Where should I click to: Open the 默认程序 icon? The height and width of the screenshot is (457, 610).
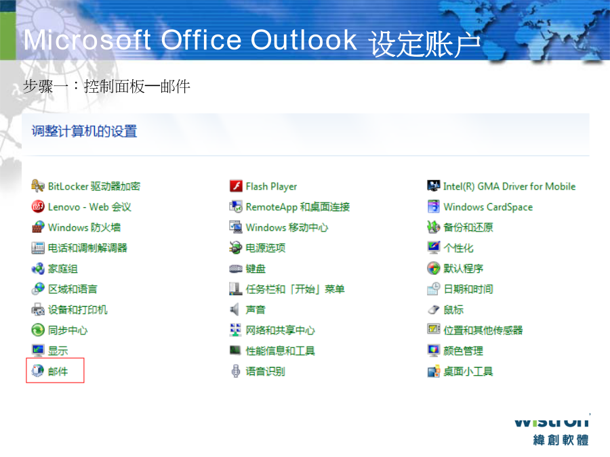click(433, 269)
